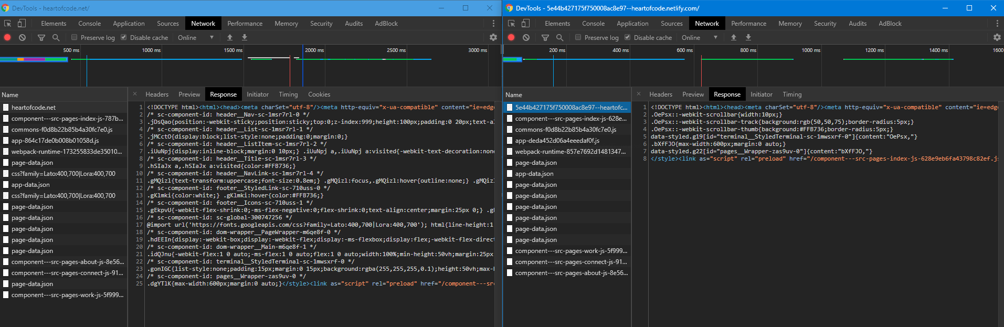Stop recording network log in left DevTools
Viewport: 1004px width, 327px height.
[x=7, y=37]
